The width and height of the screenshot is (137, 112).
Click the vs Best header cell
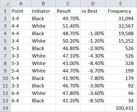(93, 11)
